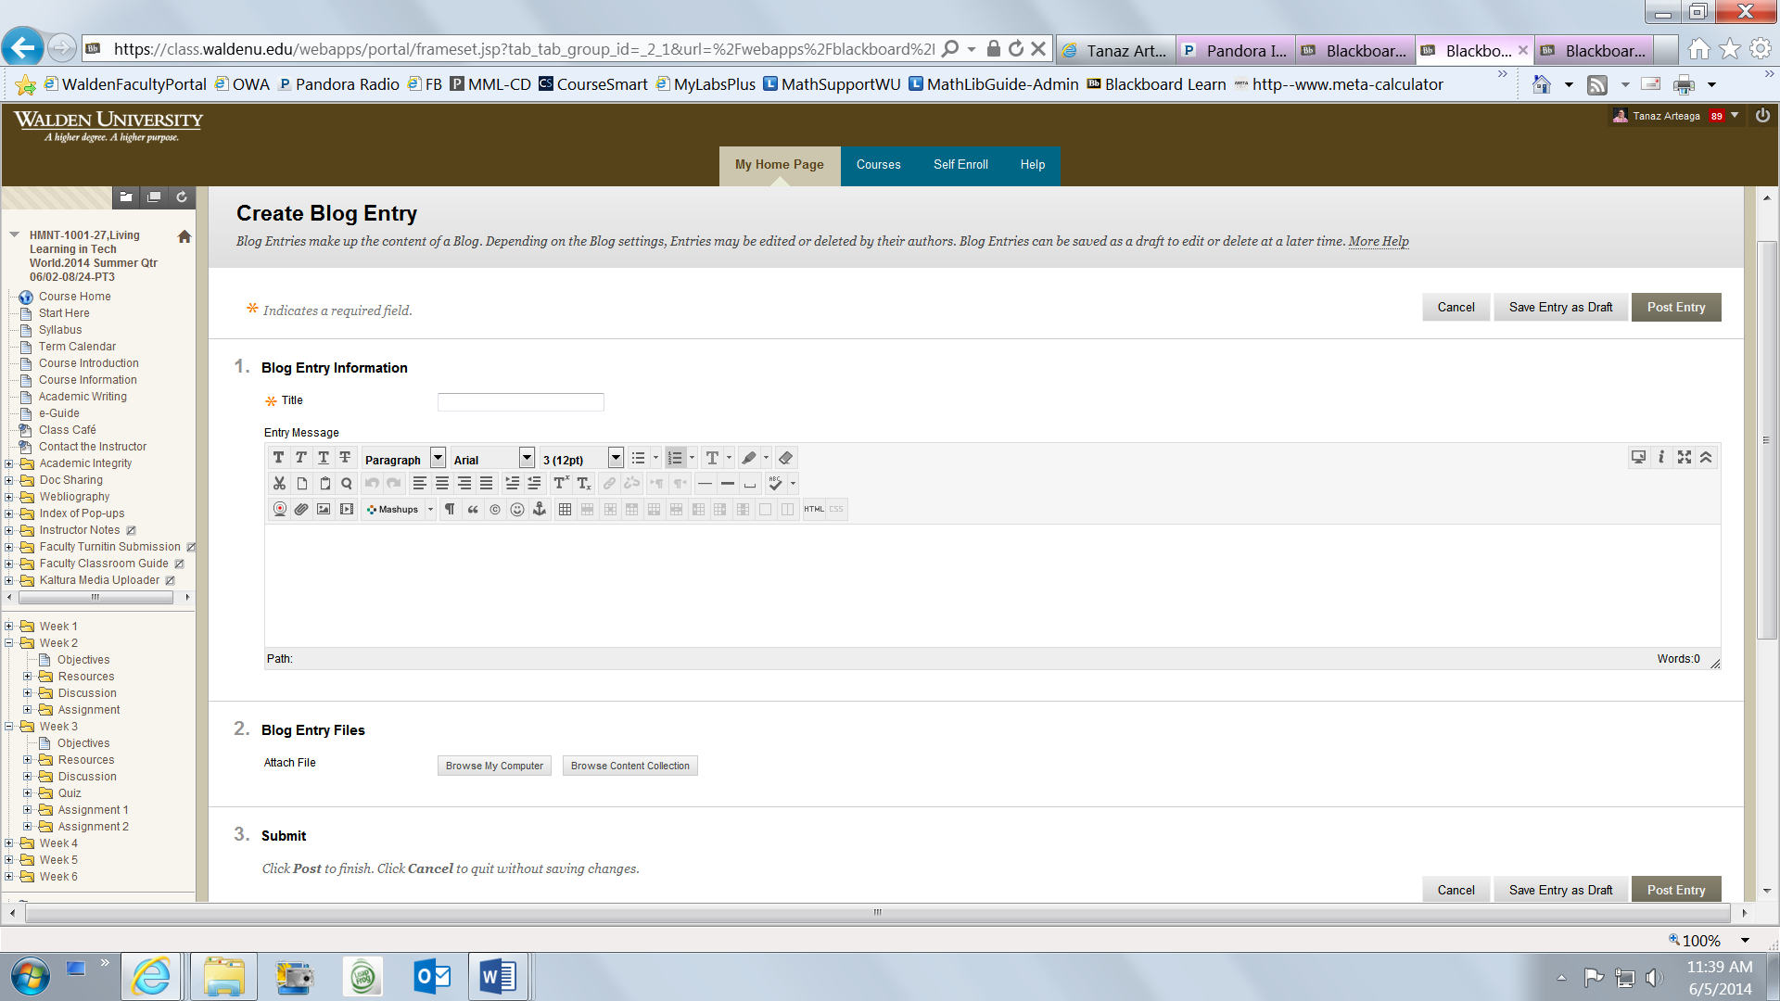1780x1001 pixels.
Task: Click the insert image icon
Action: 324,510
